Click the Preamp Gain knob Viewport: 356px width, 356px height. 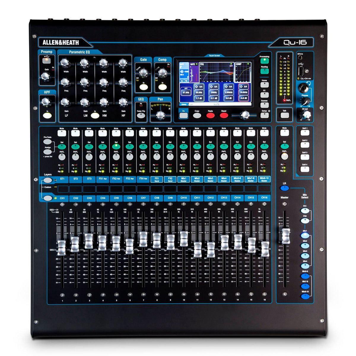[x=45, y=77]
